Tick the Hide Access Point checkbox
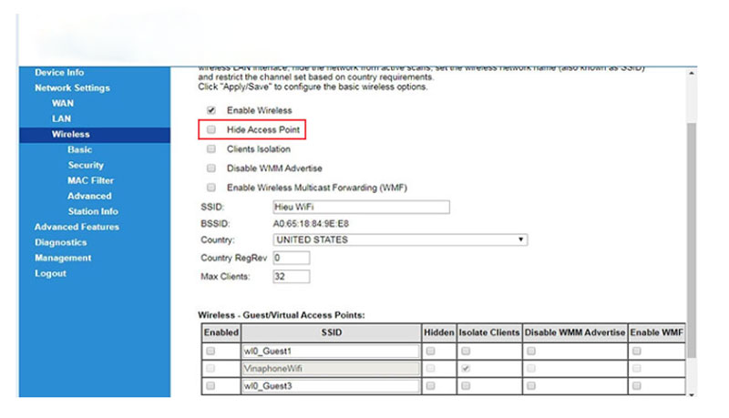Image resolution: width=729 pixels, height=418 pixels. coord(211,129)
